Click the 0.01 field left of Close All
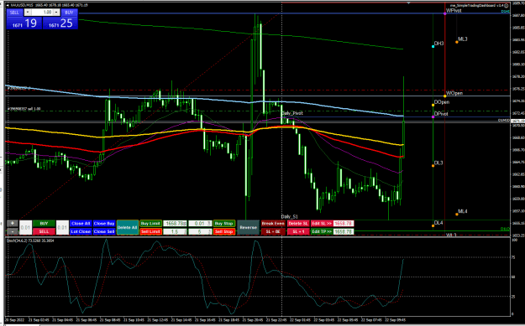The height and width of the screenshot is (326, 525). (62, 227)
